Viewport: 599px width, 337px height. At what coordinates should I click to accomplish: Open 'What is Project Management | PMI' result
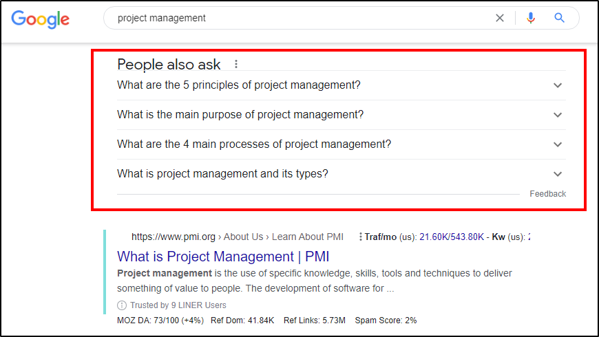tap(223, 257)
